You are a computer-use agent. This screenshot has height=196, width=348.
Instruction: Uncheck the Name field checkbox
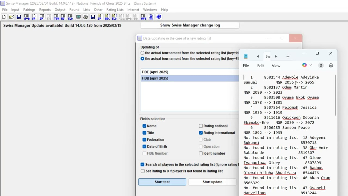tap(144, 126)
